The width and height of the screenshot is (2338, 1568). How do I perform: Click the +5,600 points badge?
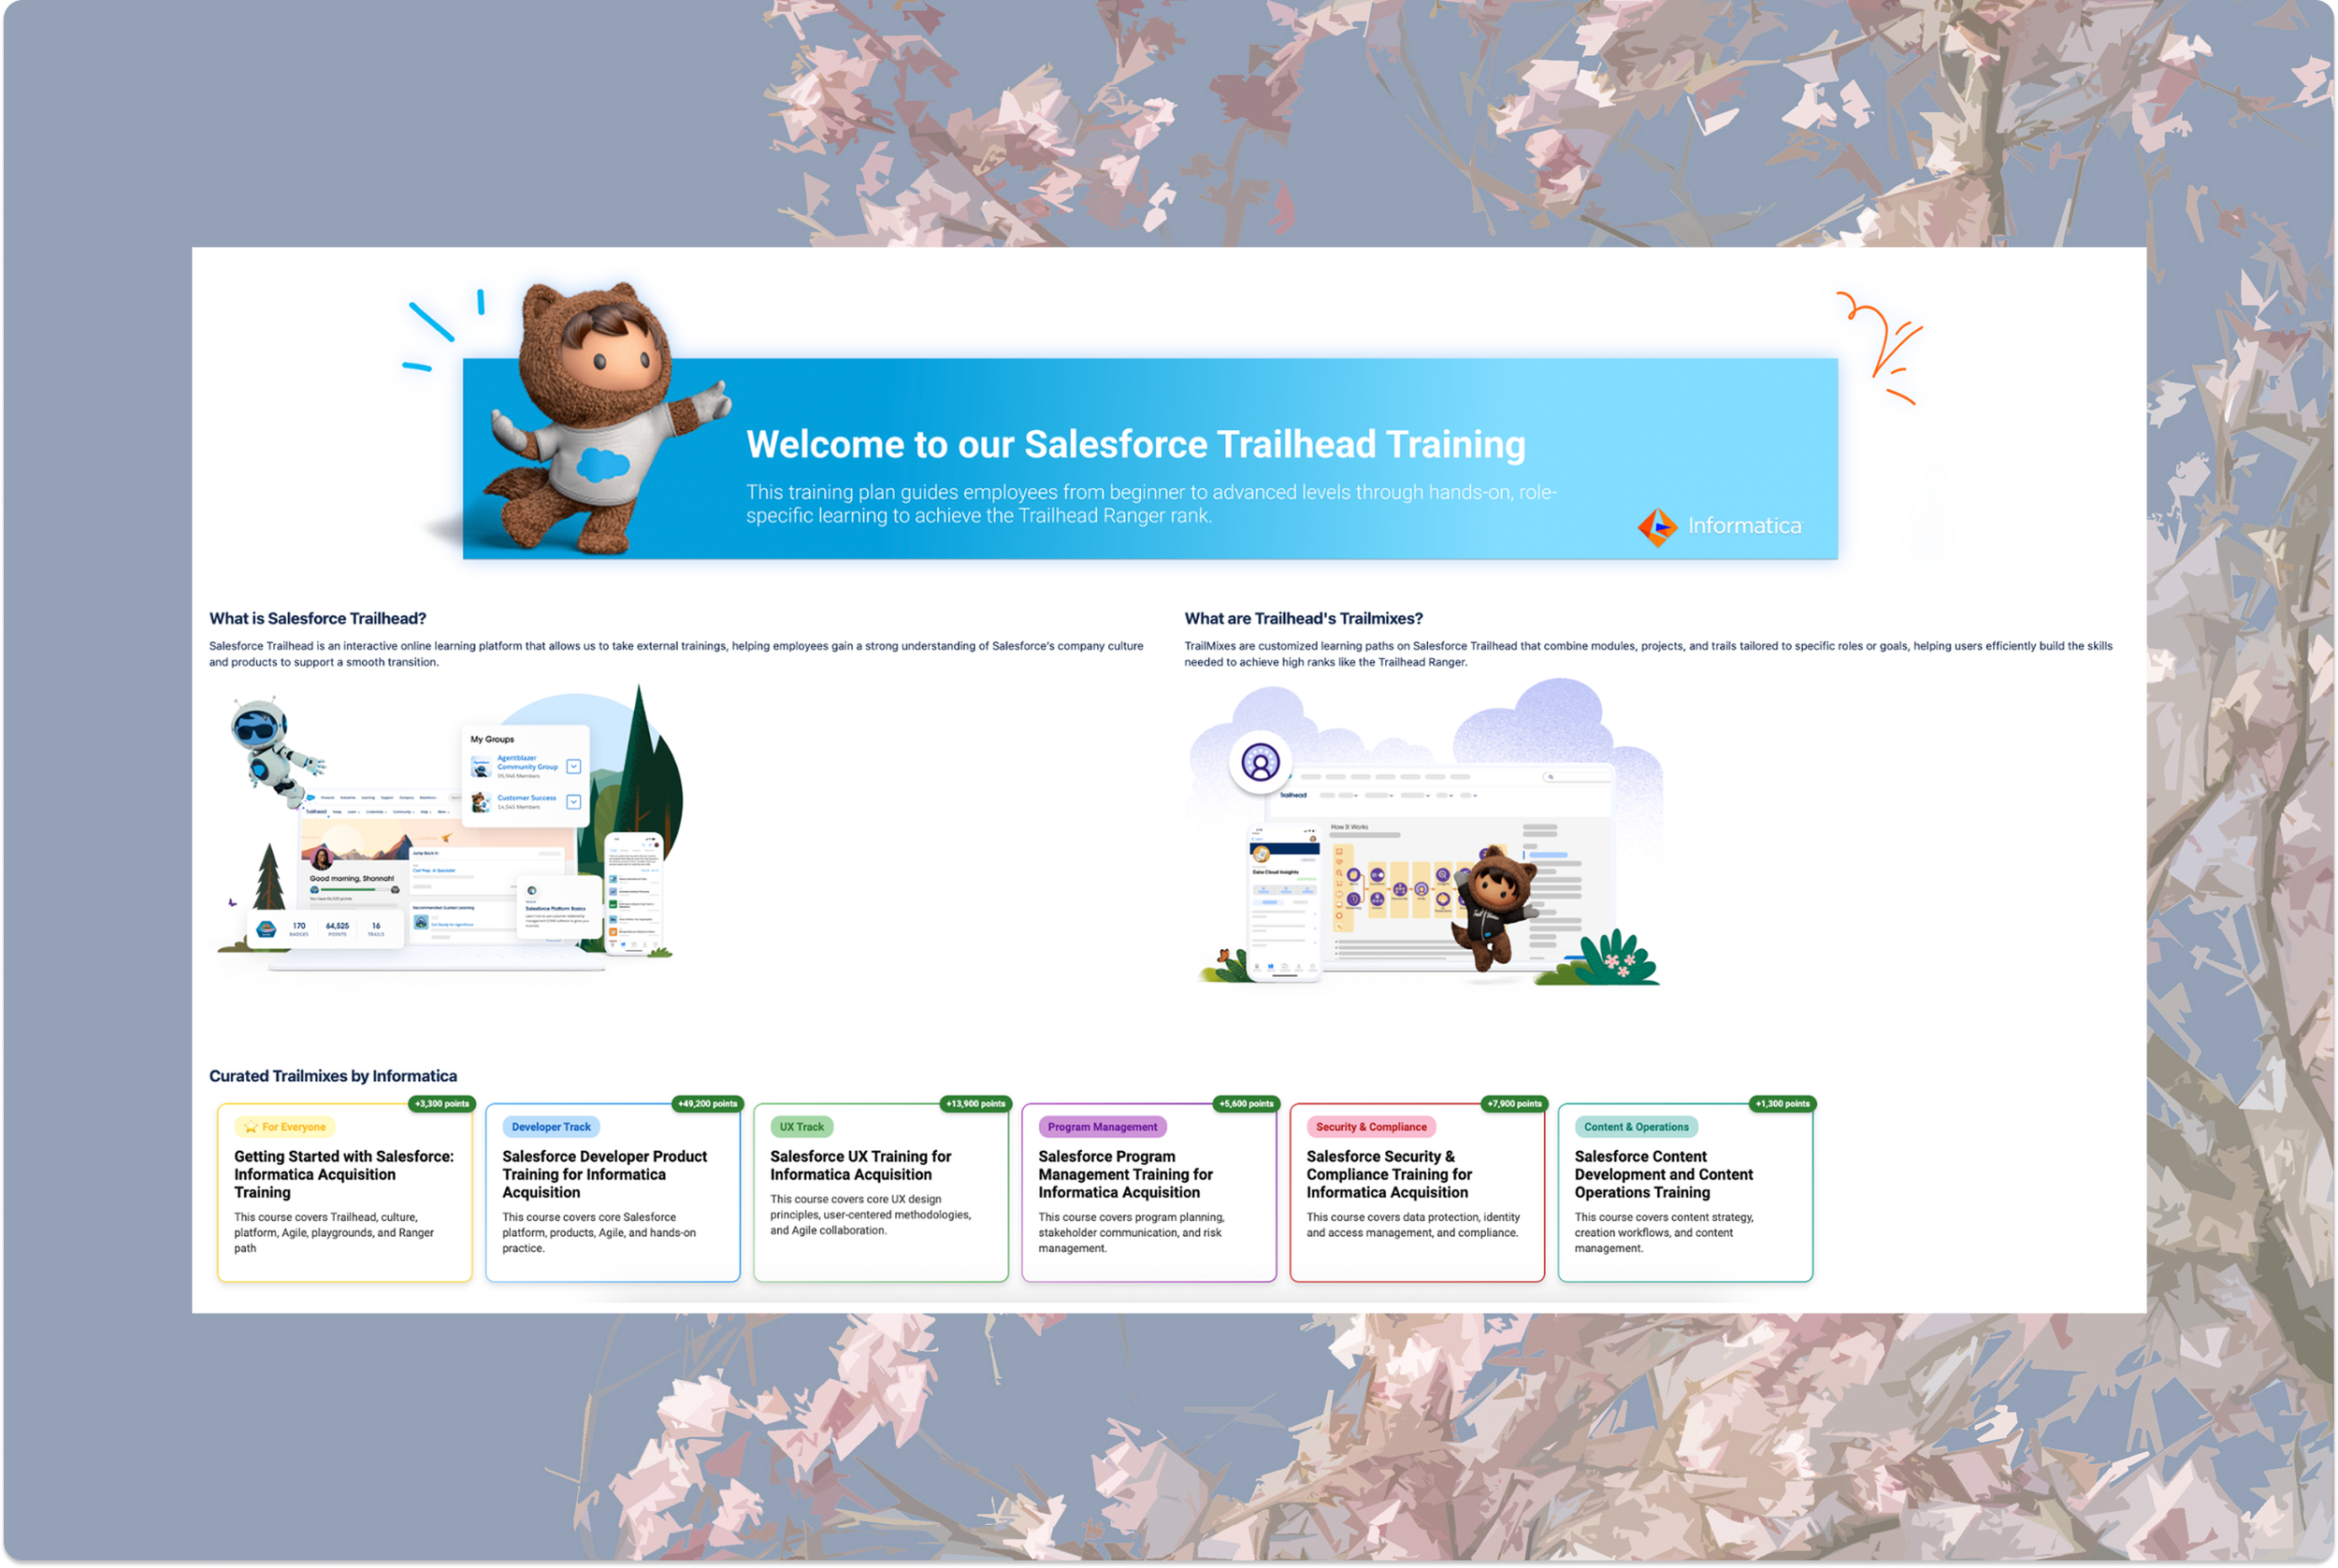pyautogui.click(x=1246, y=1104)
